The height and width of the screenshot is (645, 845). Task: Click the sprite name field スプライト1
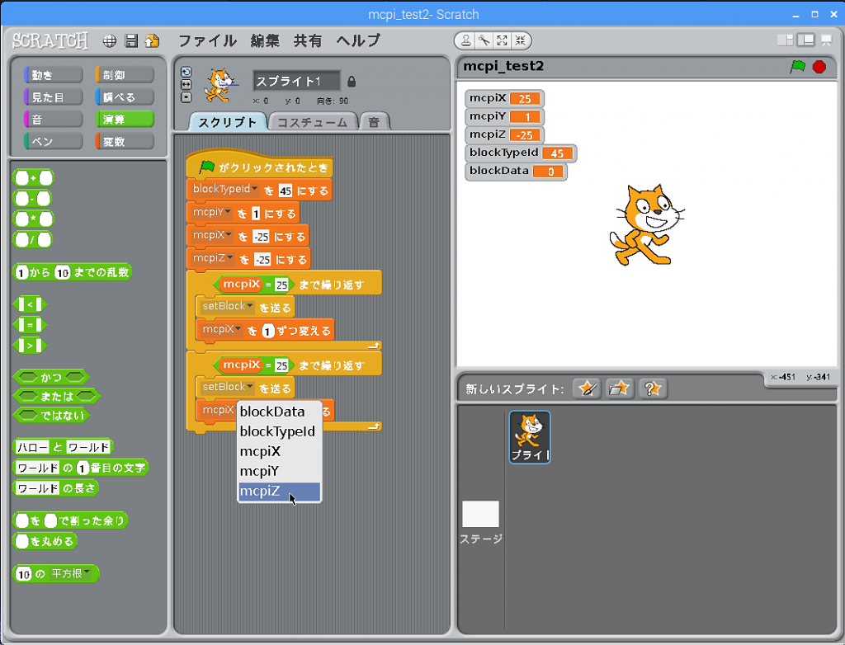[x=296, y=82]
